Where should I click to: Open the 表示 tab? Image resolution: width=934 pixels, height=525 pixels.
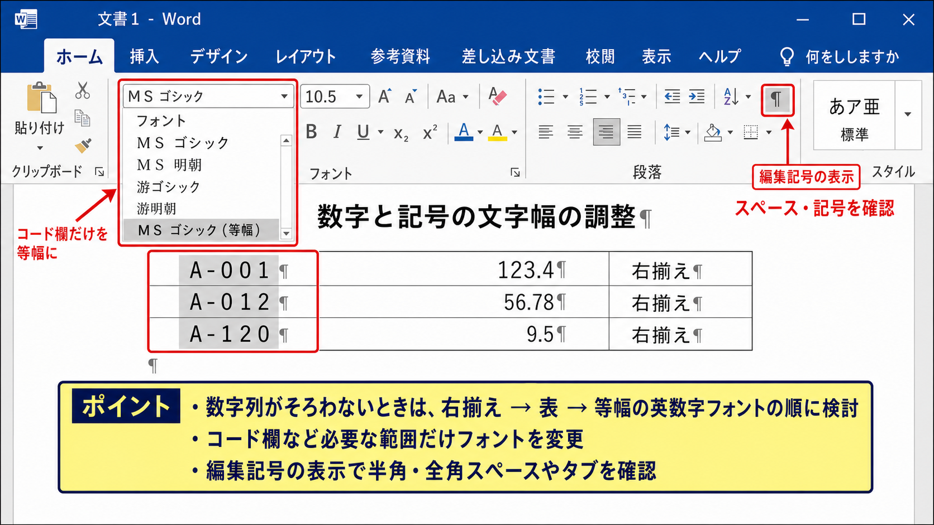tap(656, 56)
